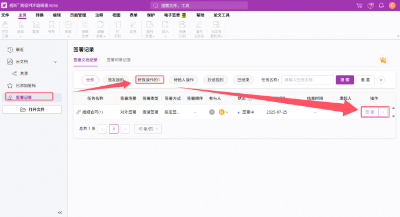Viewport: 400px width, 217px height.
Task: Focus the 任务名称 input field
Action: click(x=307, y=80)
